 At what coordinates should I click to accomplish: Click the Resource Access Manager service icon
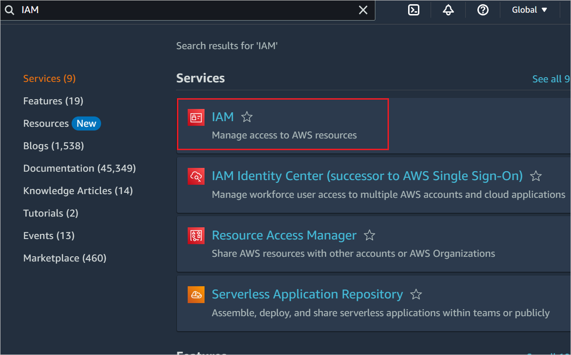[196, 235]
